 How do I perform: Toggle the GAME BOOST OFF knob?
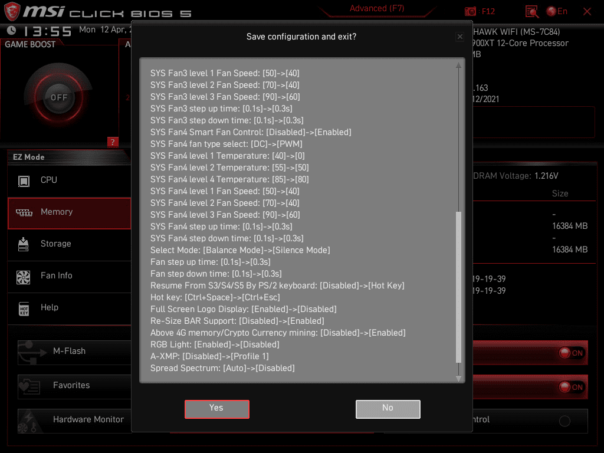pyautogui.click(x=58, y=97)
